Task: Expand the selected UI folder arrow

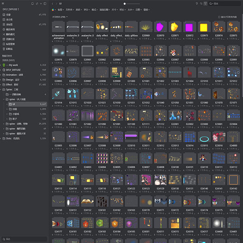Action: tap(7, 104)
